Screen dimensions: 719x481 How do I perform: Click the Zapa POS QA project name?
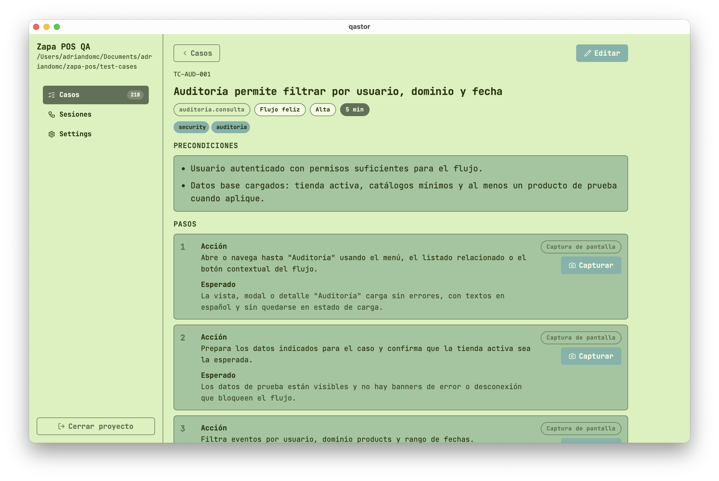[x=64, y=47]
